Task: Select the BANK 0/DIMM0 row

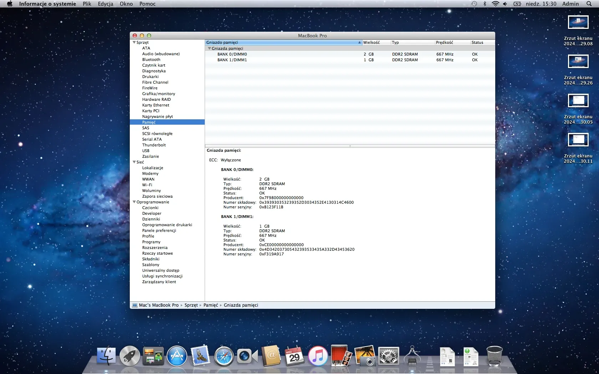Action: 350,54
